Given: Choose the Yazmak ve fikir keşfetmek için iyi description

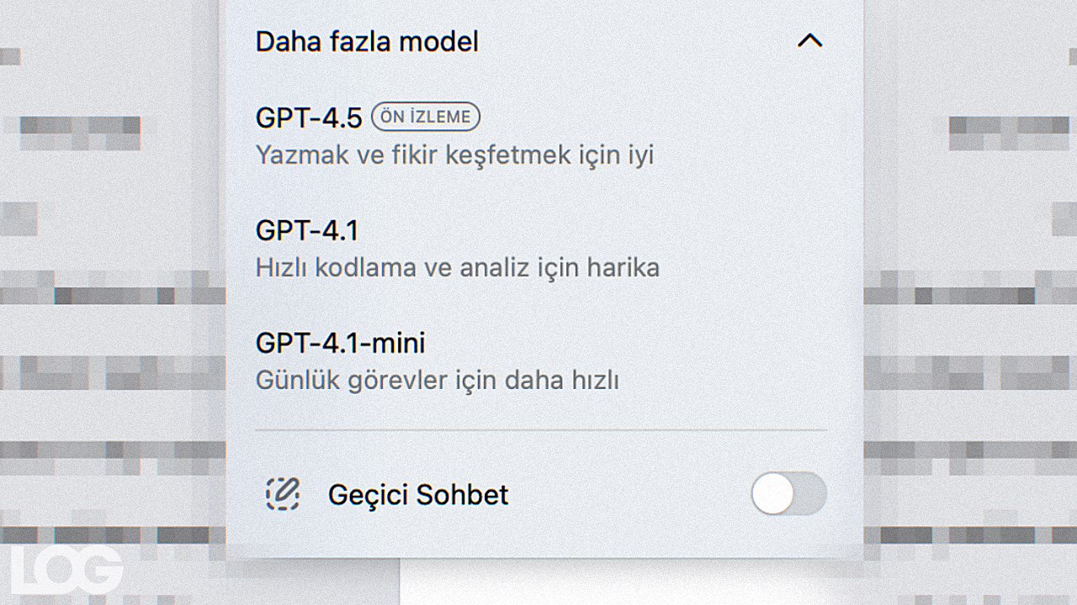Looking at the screenshot, I should (454, 155).
